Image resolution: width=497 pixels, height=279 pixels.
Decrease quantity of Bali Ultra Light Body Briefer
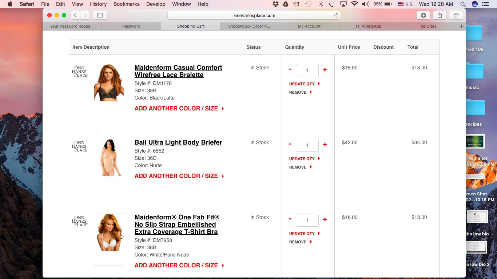coord(290,144)
